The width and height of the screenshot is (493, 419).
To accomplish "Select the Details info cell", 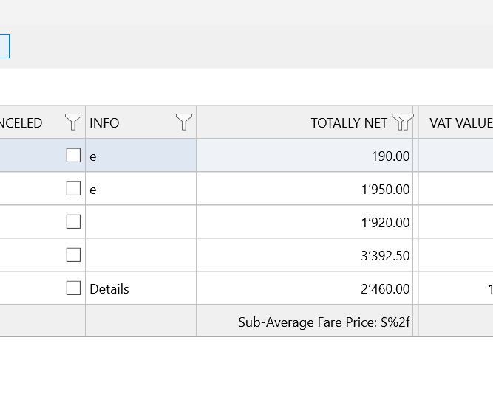I will coord(109,289).
